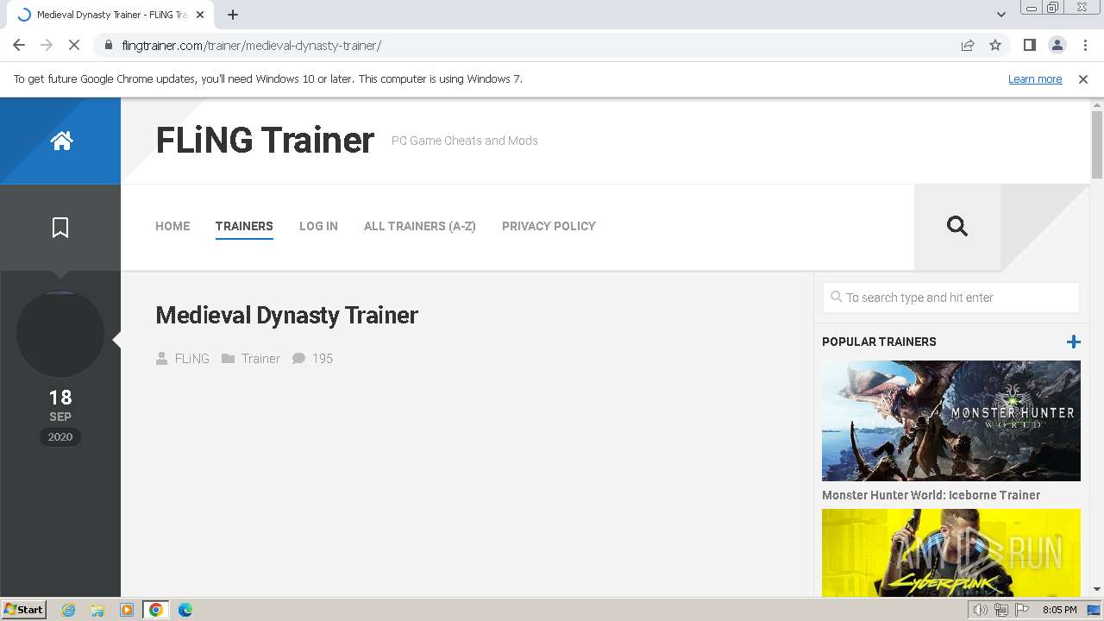Open Internet Explorer from taskbar
The width and height of the screenshot is (1104, 621).
69,610
